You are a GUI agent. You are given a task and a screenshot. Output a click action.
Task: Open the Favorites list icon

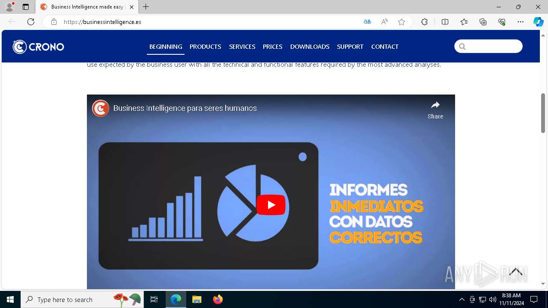464,22
